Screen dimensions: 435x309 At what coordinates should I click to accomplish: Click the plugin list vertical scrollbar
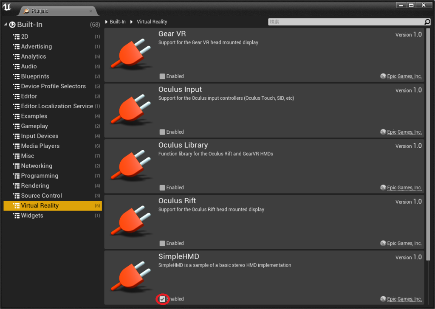(x=428, y=144)
